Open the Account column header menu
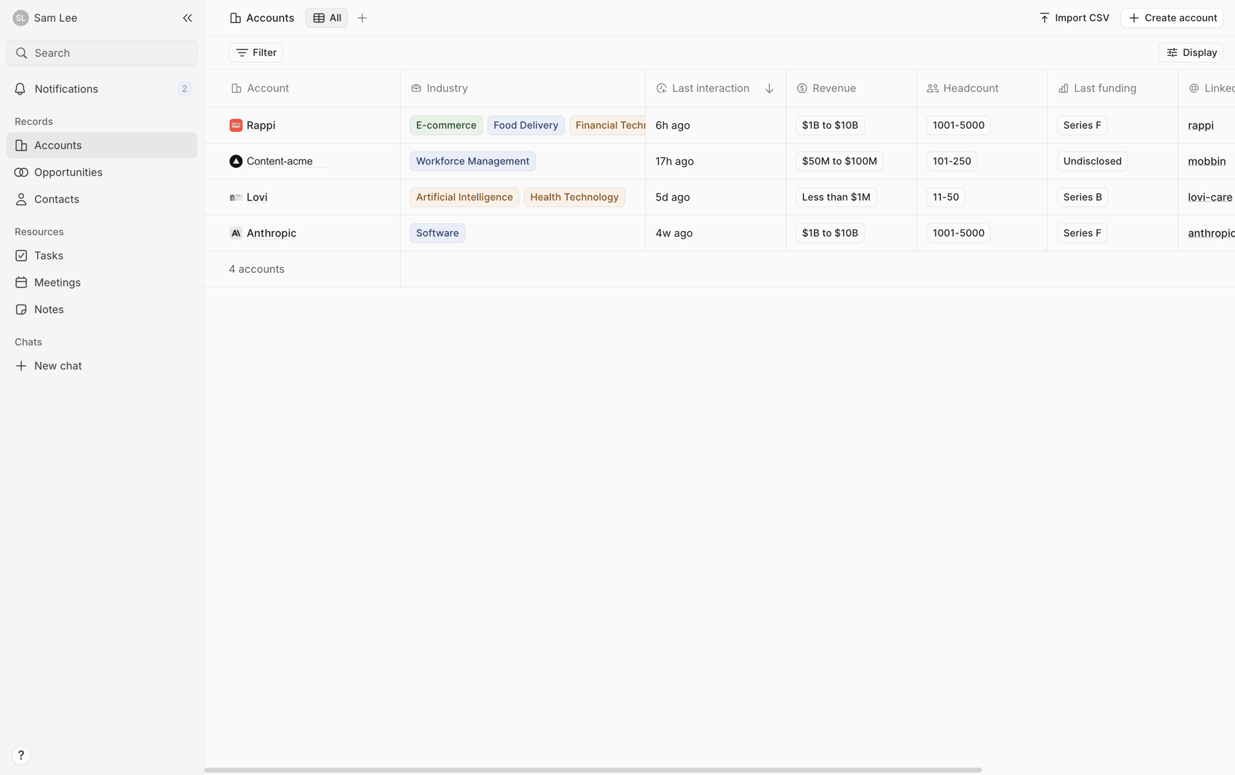Viewport: 1235px width, 775px height. pyautogui.click(x=302, y=88)
